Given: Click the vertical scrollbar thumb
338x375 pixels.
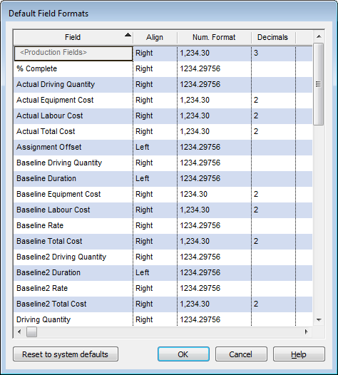Looking at the screenshot, I should [318, 84].
